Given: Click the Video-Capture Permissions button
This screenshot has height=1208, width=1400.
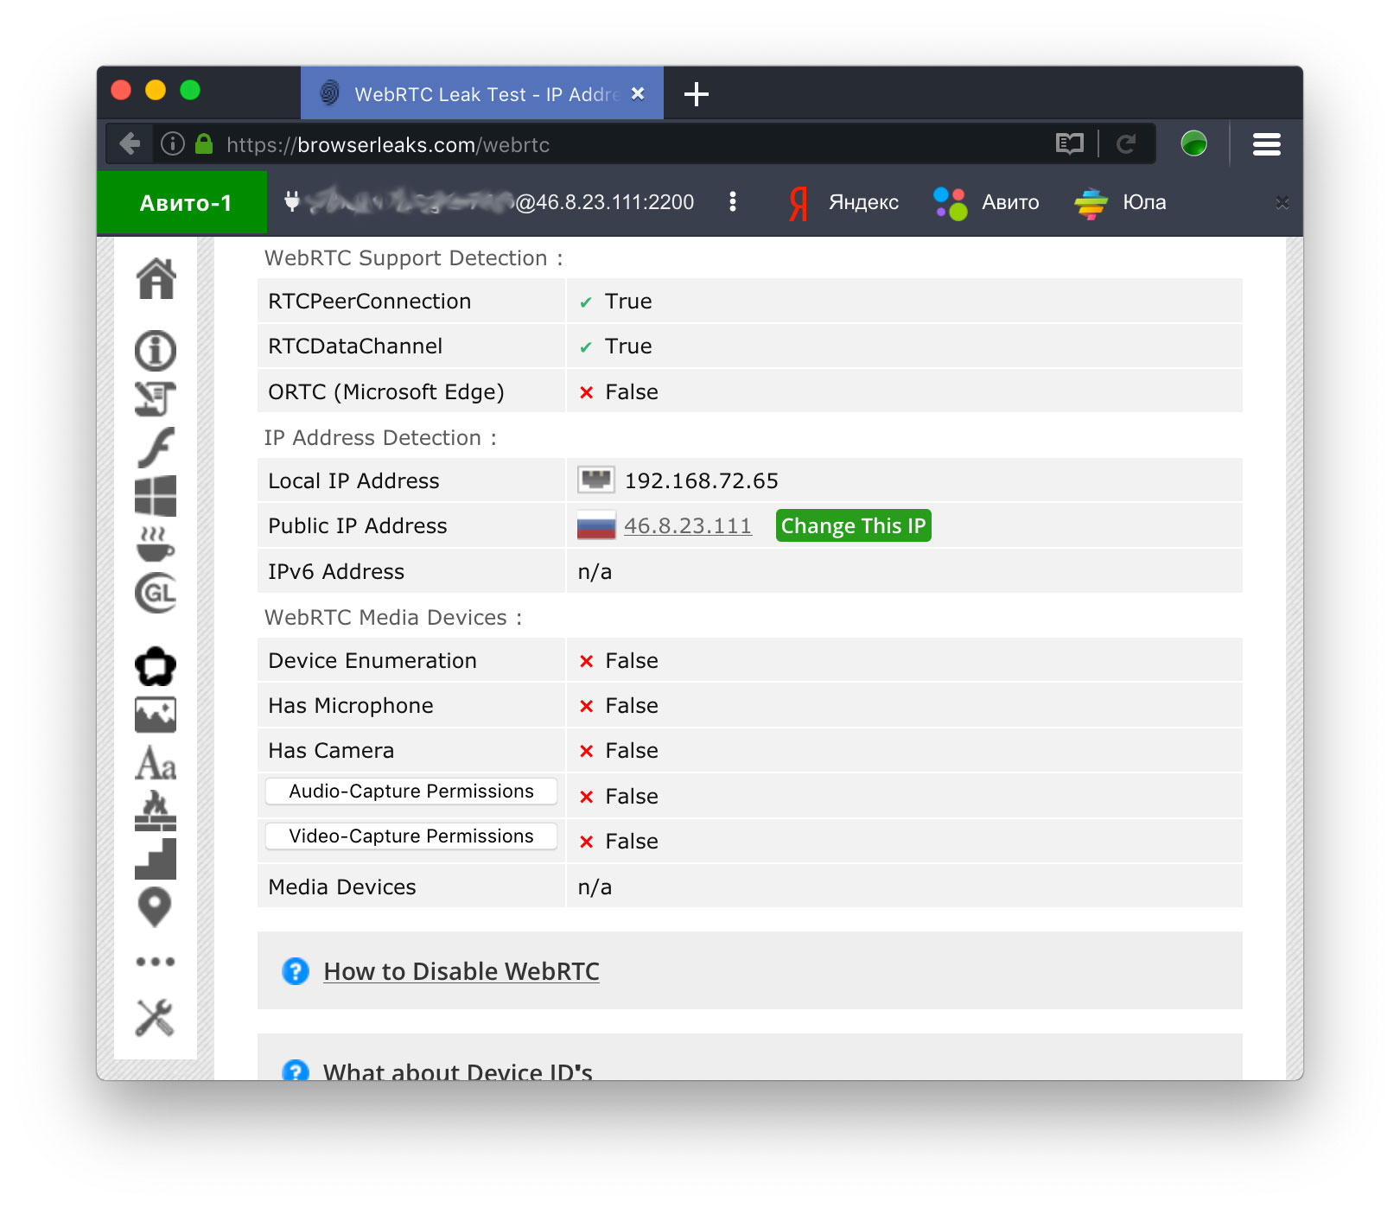Looking at the screenshot, I should [x=411, y=836].
